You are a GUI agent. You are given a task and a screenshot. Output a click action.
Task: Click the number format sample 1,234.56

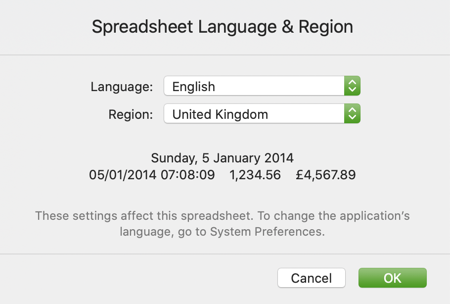pos(255,175)
